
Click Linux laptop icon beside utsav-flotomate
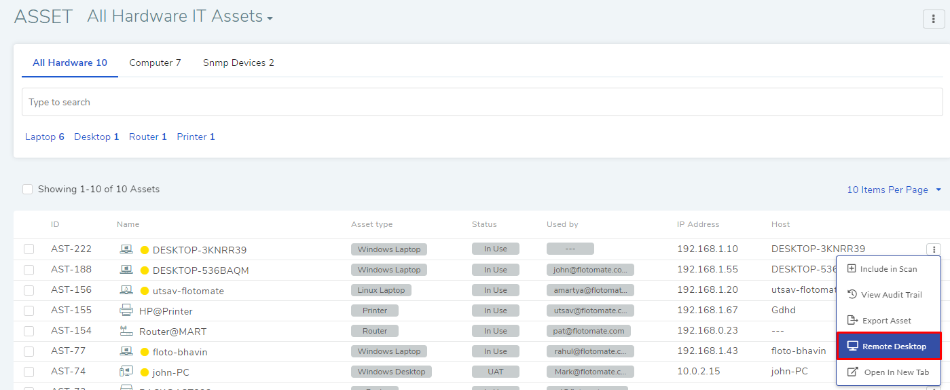[126, 290]
